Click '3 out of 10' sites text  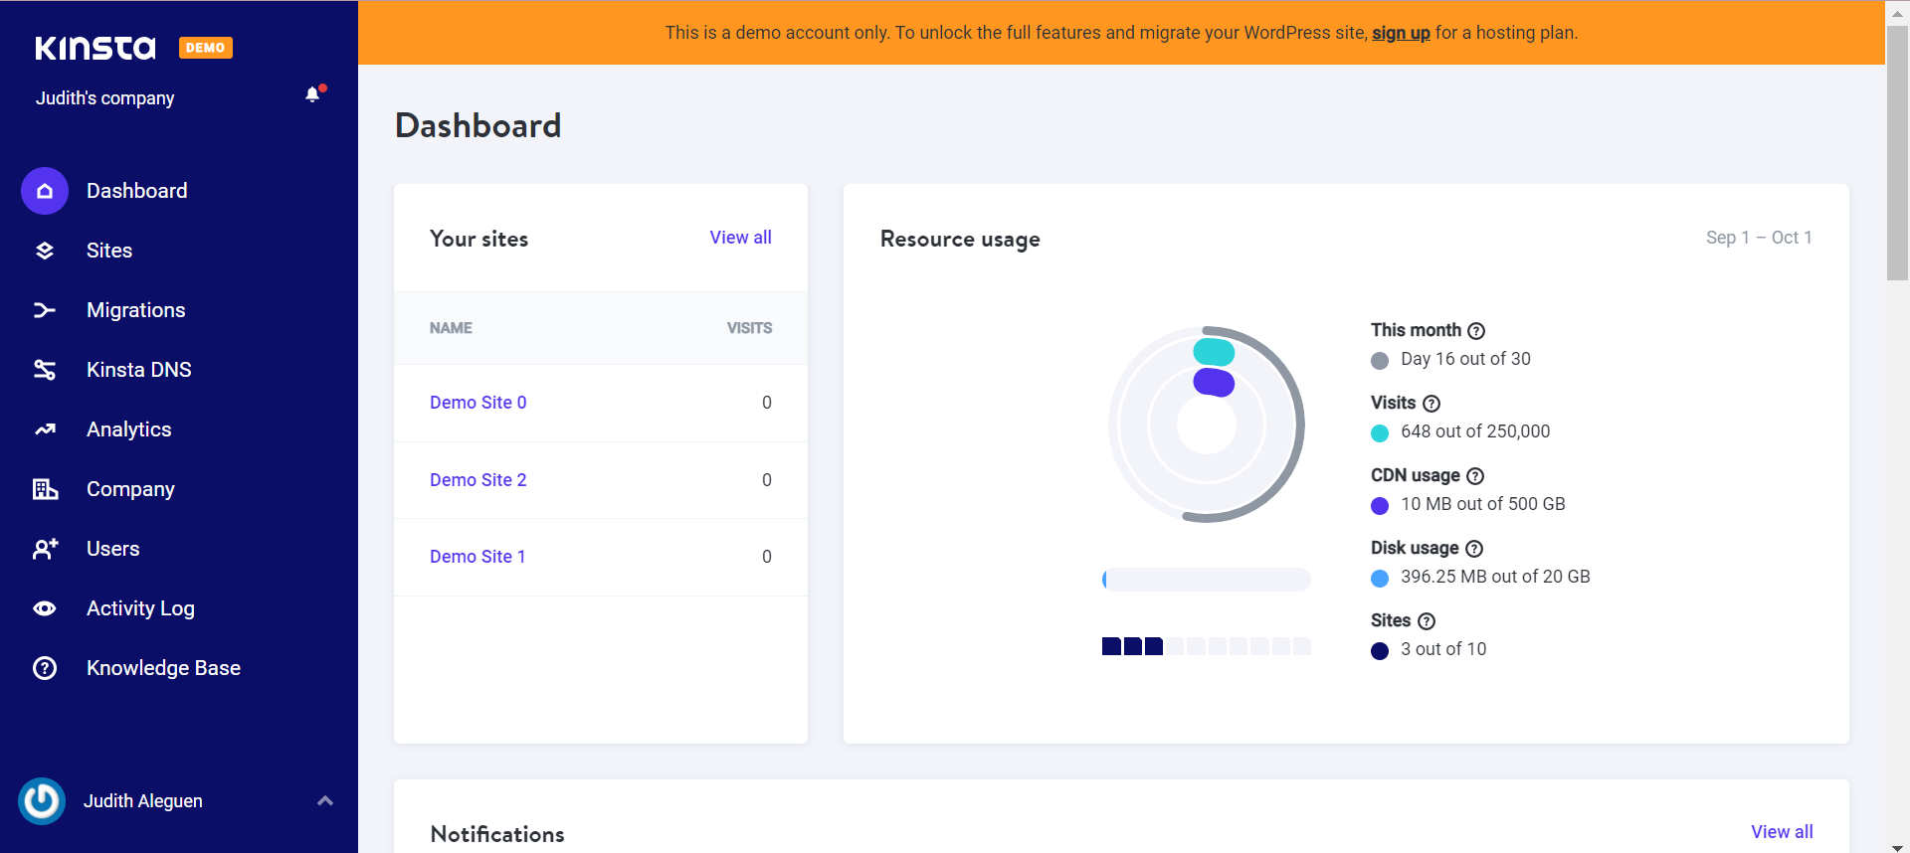click(x=1443, y=649)
